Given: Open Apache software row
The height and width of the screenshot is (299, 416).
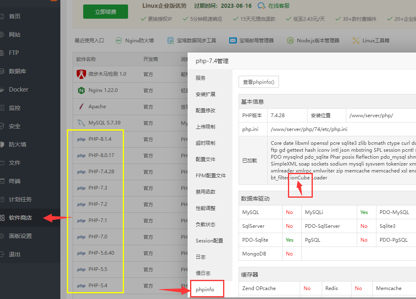Looking at the screenshot, I should pyautogui.click(x=97, y=107).
